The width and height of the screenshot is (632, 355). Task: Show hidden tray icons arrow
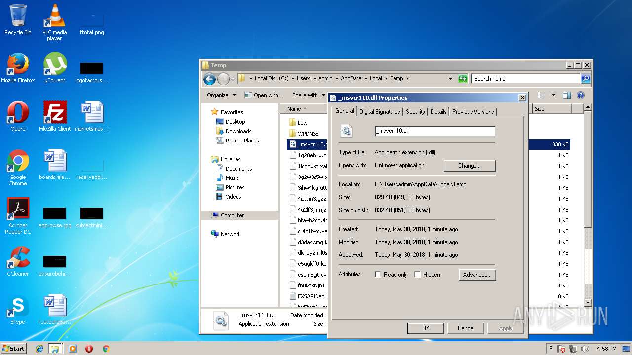coord(551,349)
